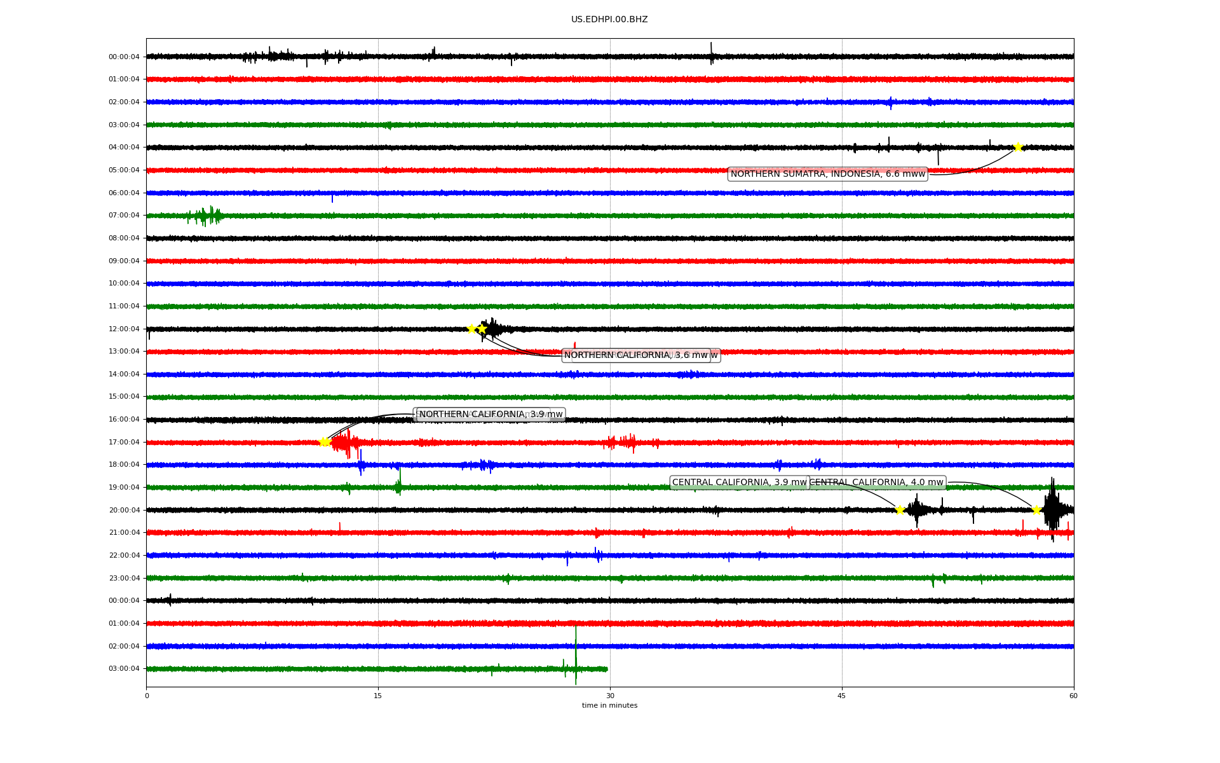
Task: Click the 20:00:04 row time label
Action: 124,510
